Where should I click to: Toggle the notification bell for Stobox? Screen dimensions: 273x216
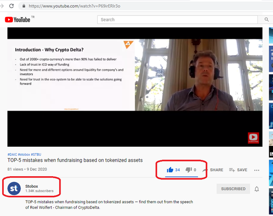click(257, 189)
